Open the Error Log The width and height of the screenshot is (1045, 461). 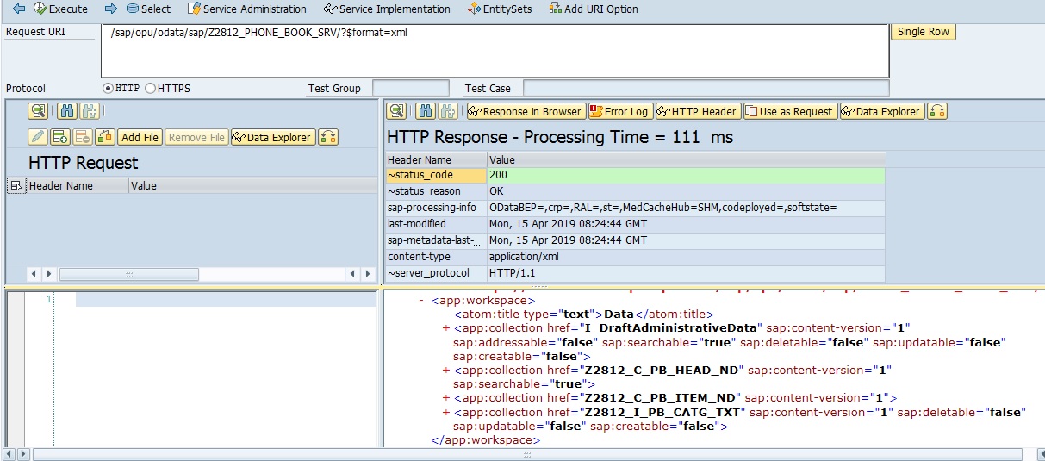click(619, 111)
